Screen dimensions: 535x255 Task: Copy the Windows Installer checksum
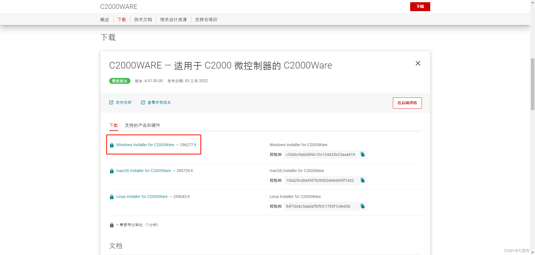tap(363, 154)
